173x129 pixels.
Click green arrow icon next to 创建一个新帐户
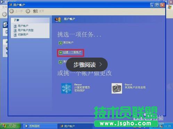[60, 53]
